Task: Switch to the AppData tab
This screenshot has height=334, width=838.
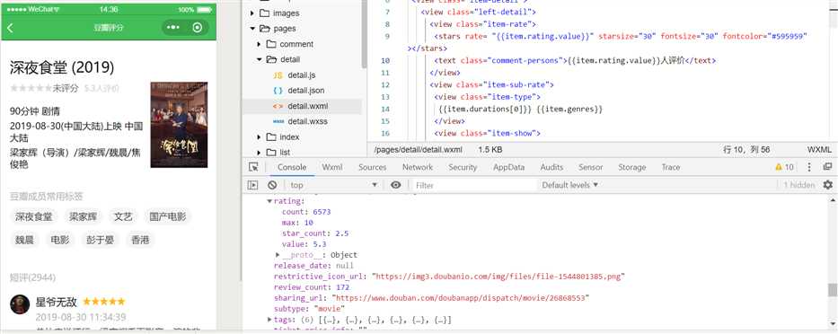Action: (x=508, y=167)
